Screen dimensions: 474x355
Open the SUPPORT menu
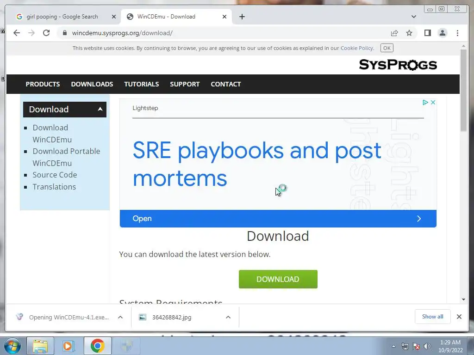coord(185,84)
